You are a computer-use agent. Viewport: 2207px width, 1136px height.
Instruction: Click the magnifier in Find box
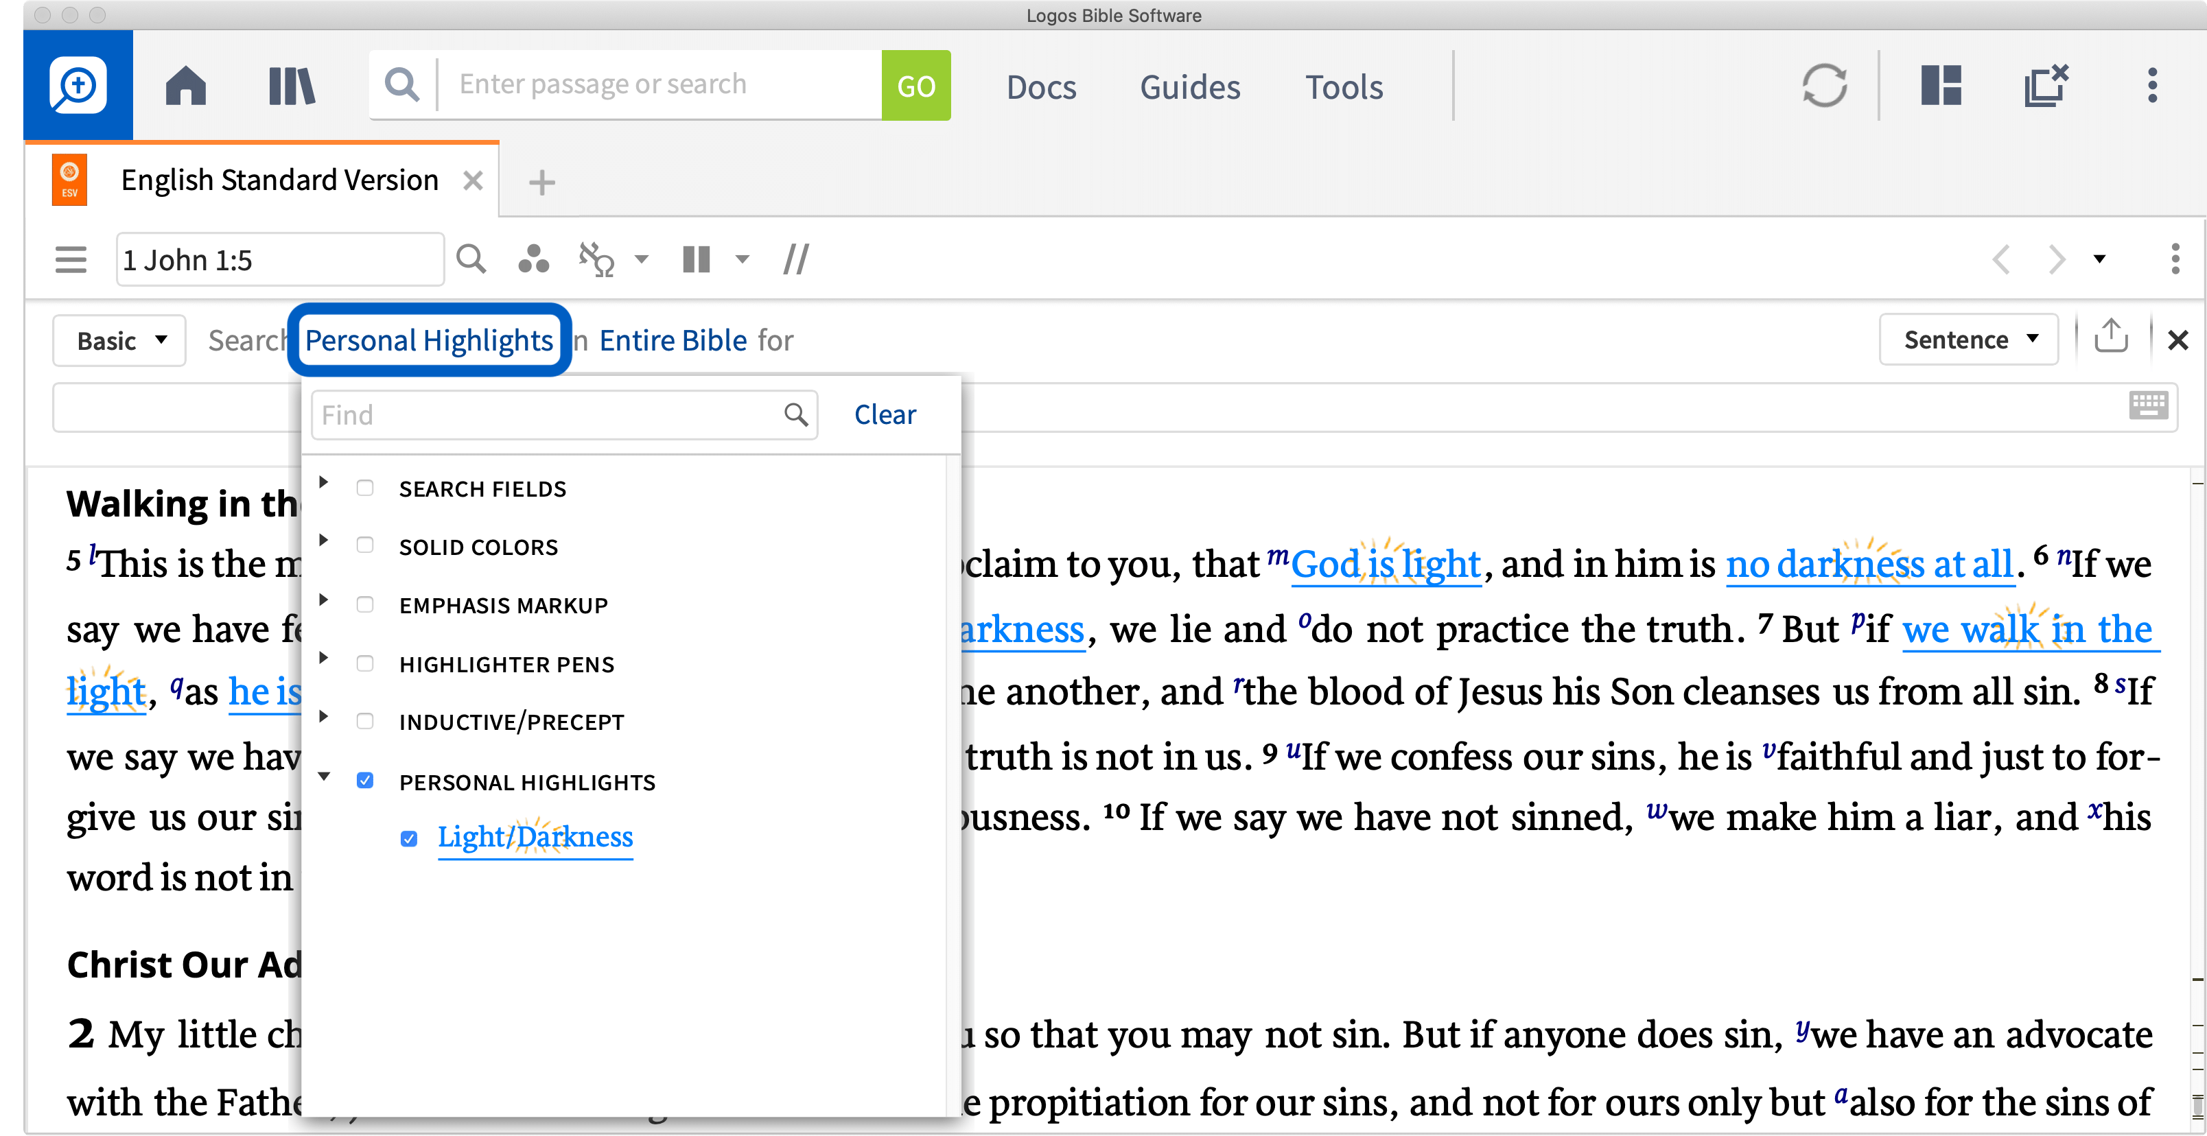pos(796,414)
